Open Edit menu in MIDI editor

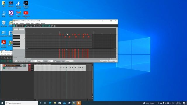coord(17,23)
